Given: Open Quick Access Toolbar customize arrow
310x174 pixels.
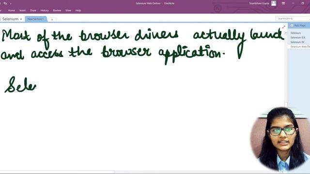Looking at the screenshot, I should click(11, 3).
